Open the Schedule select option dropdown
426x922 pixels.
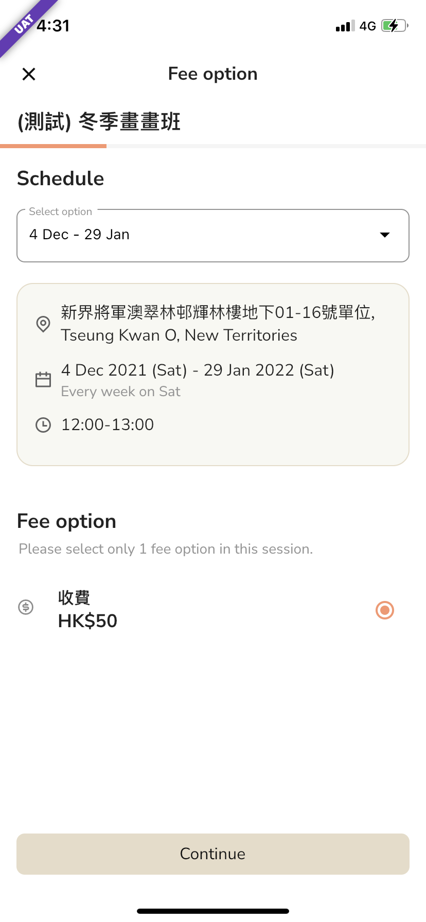213,236
